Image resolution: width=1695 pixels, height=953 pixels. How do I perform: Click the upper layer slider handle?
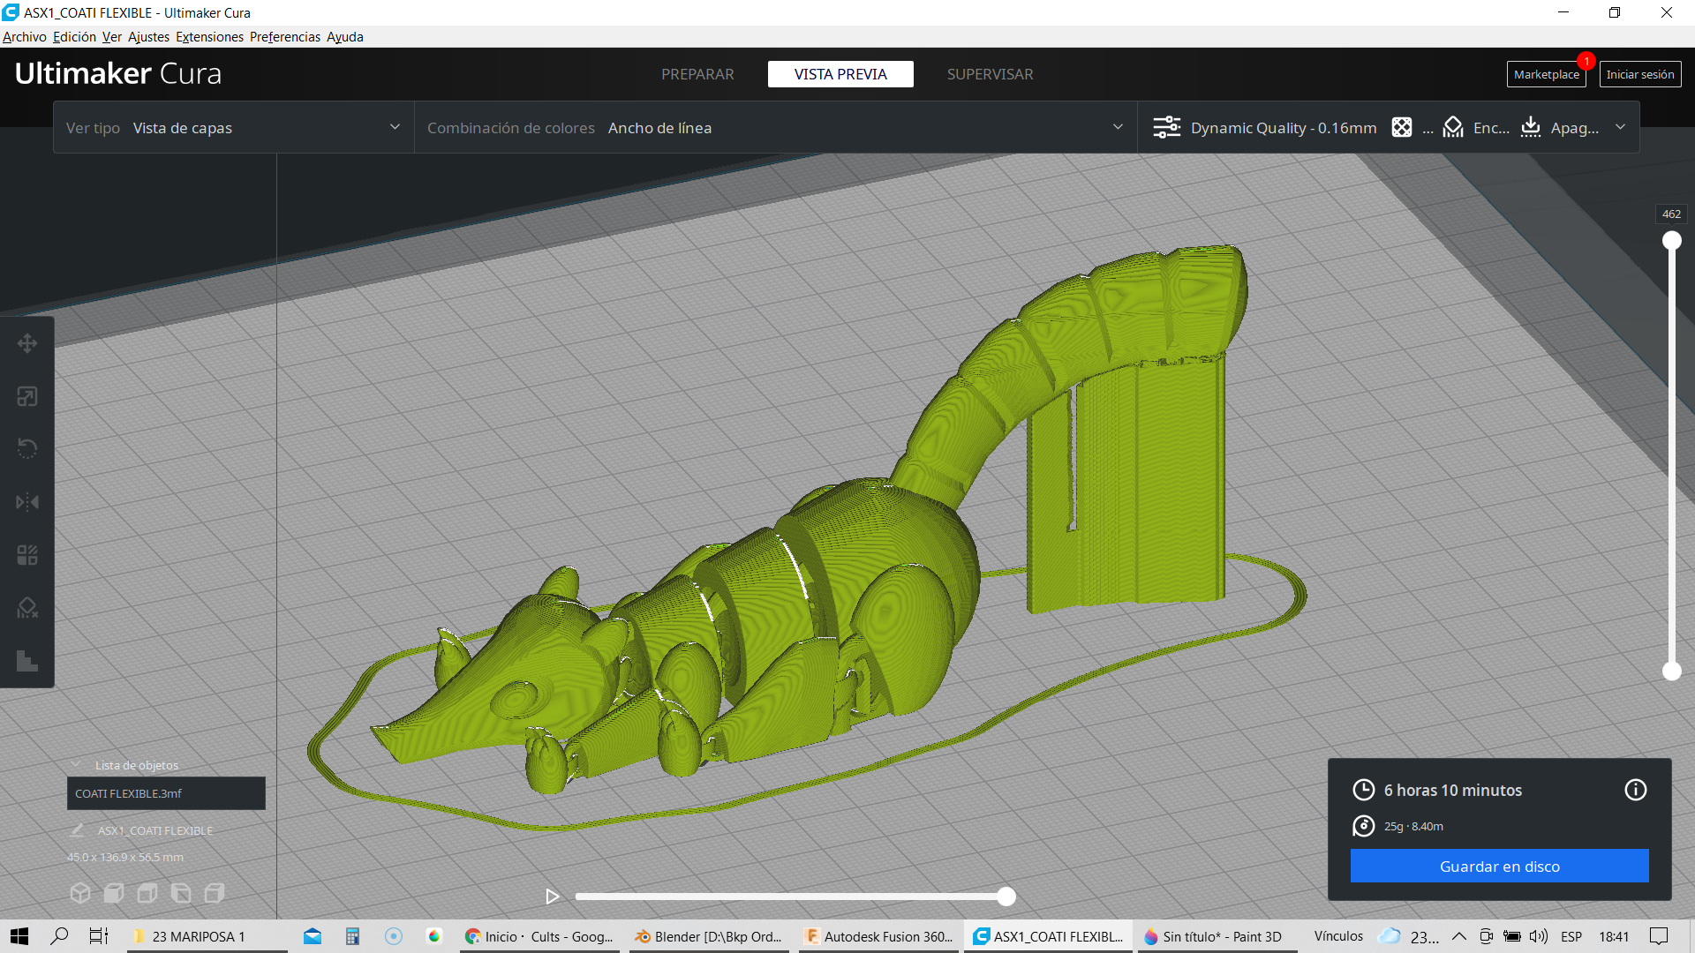point(1671,241)
